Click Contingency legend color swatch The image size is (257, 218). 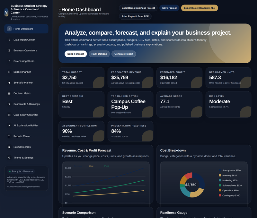click(220, 195)
